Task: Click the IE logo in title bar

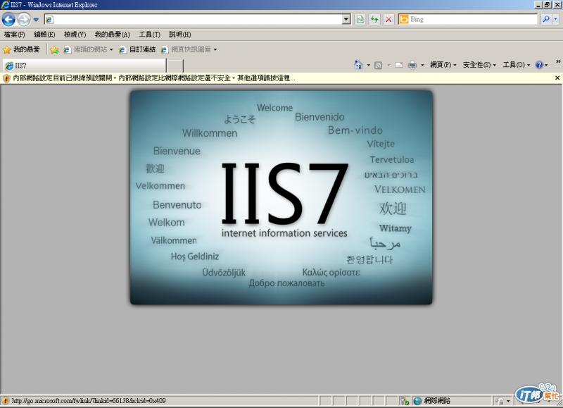Action: pyautogui.click(x=5, y=5)
